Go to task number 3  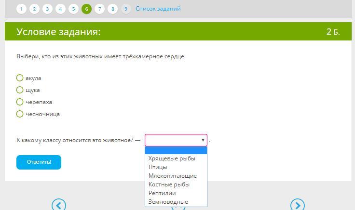[47, 9]
